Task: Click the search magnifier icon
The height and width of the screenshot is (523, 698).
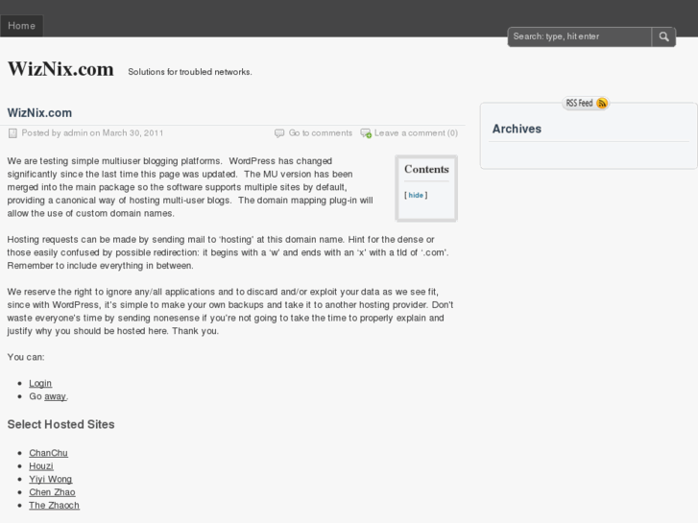Action: 664,36
